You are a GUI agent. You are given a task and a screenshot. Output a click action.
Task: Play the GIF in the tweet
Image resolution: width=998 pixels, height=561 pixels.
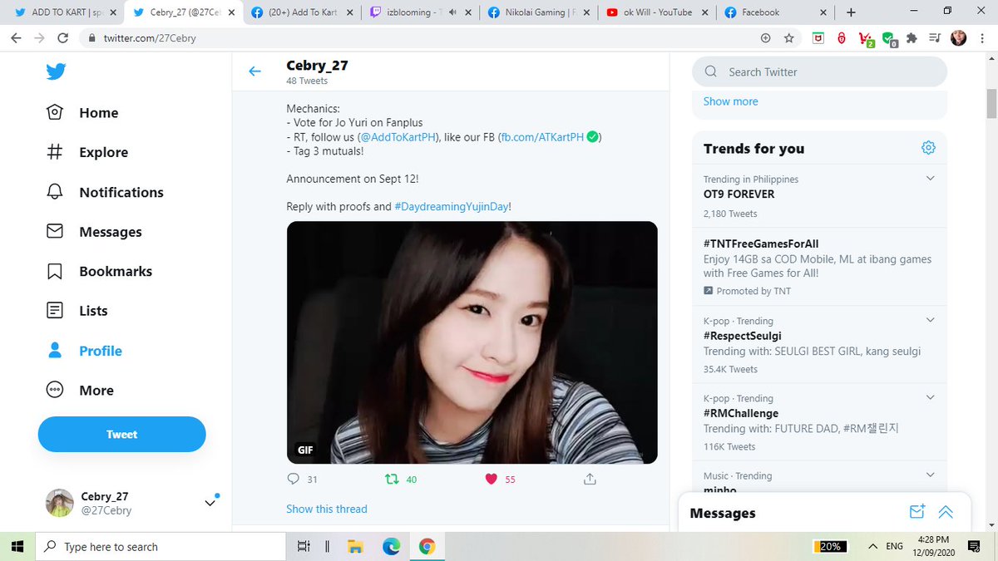pyautogui.click(x=472, y=342)
